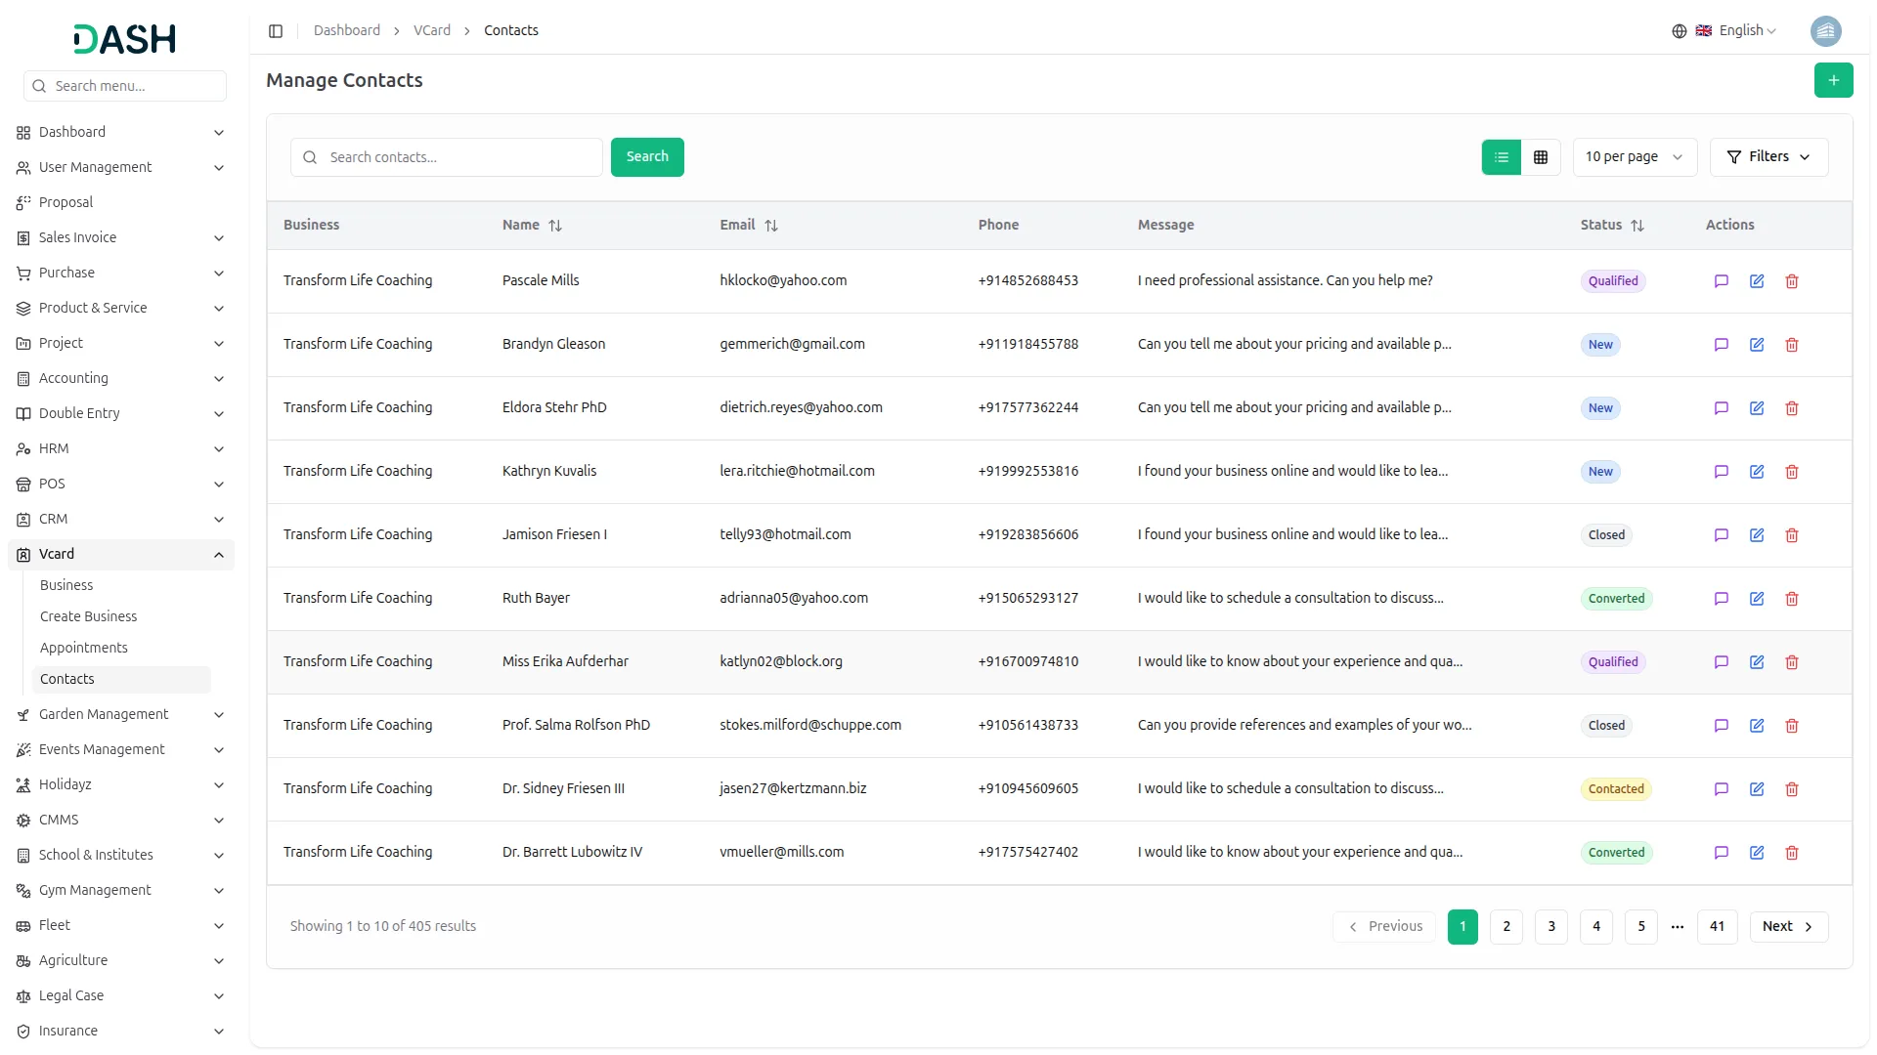Edit Dr. Barrett Lubowitz IV contact

(1757, 853)
